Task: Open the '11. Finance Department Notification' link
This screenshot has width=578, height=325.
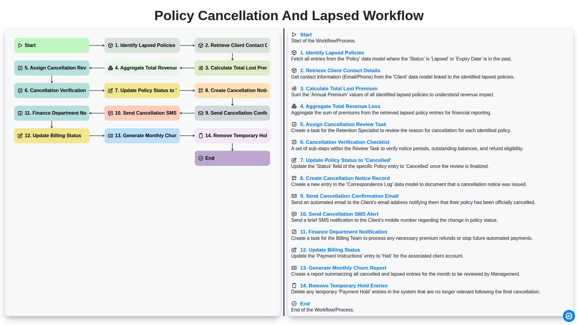Action: [x=343, y=232]
